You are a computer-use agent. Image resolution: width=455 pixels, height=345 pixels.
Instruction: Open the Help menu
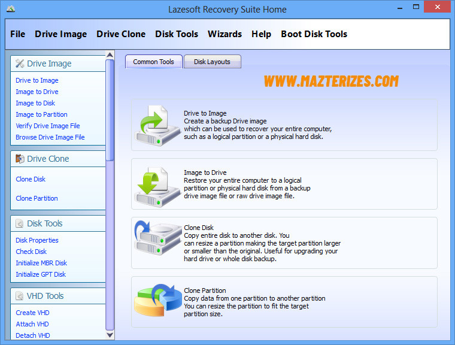(x=261, y=34)
